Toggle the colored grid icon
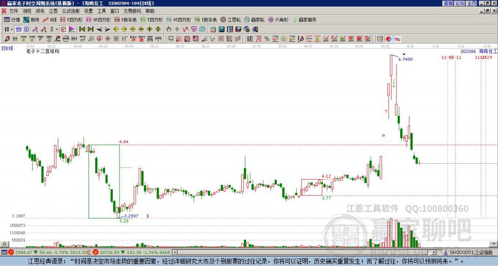 pyautogui.click(x=380, y=39)
